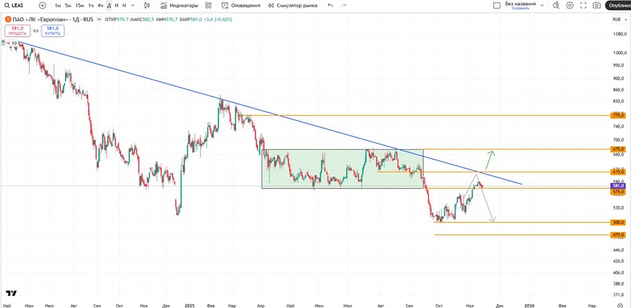Open chart settings hexagon icon
This screenshot has width=631, height=308.
570,6
